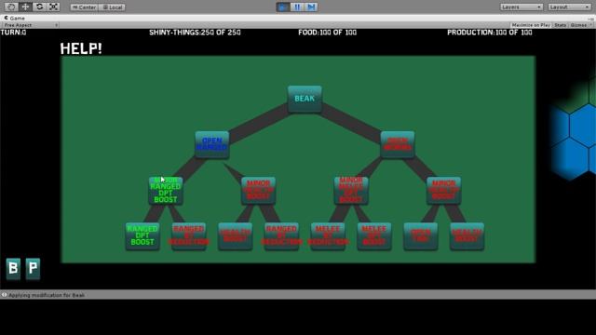Screen dimensions: 596x335
Task: Select the Scale tool in Unity toolbar
Action: pos(54,7)
